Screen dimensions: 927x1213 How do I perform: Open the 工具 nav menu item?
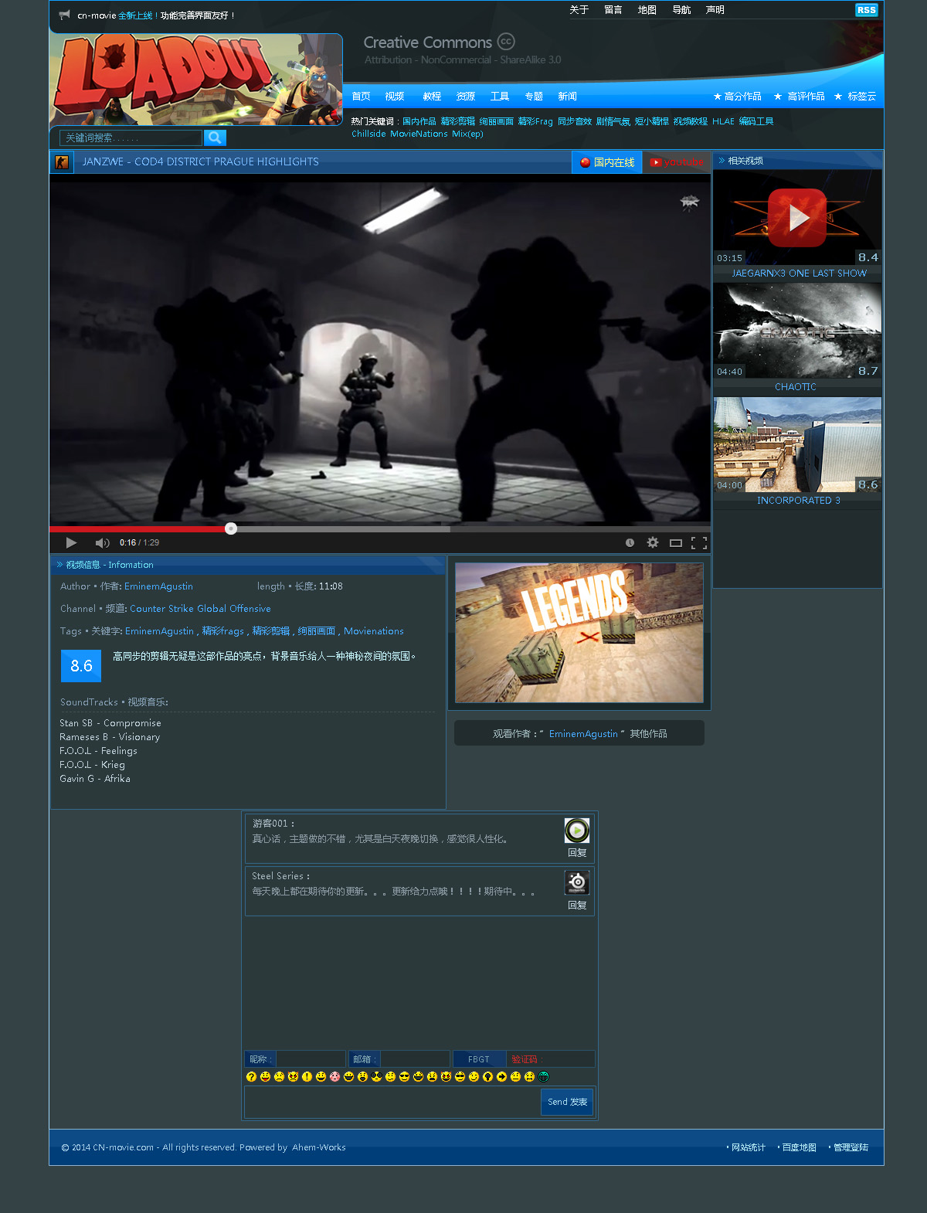[500, 97]
